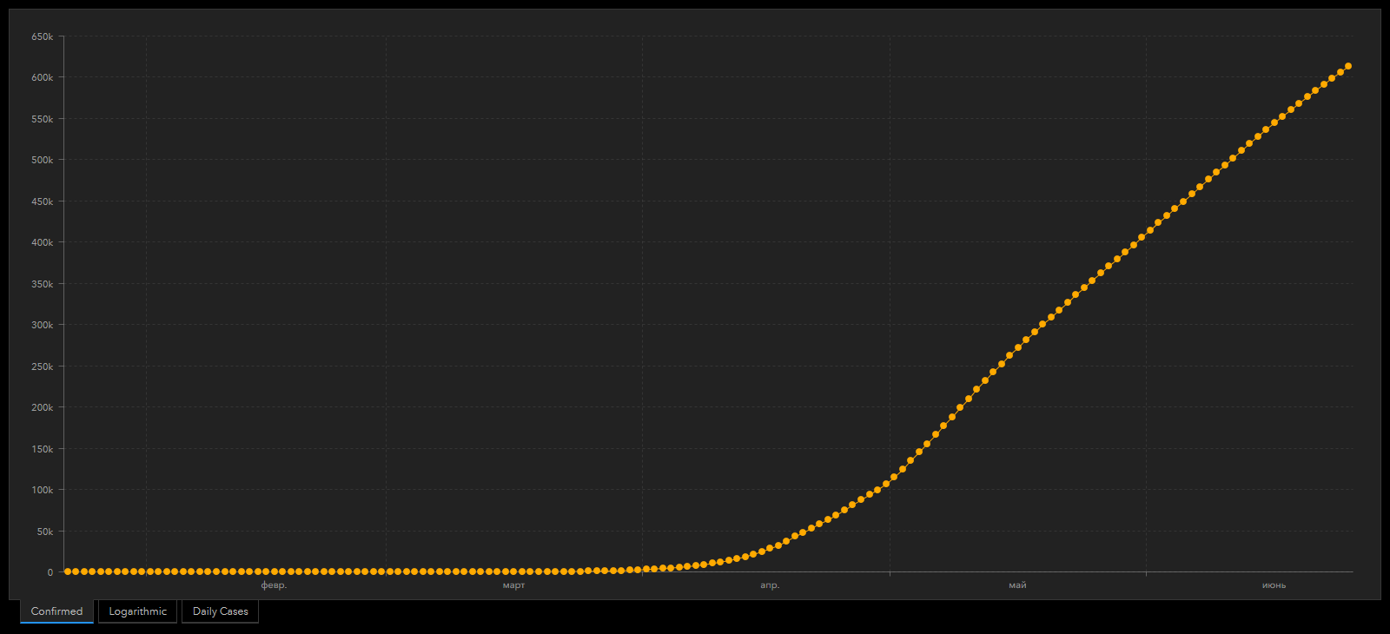
Task: Click the 250k y-axis label
Action: click(x=43, y=367)
